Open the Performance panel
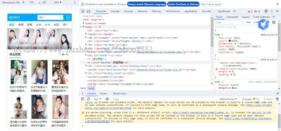The height and width of the screenshot is (131, 281). click(173, 11)
